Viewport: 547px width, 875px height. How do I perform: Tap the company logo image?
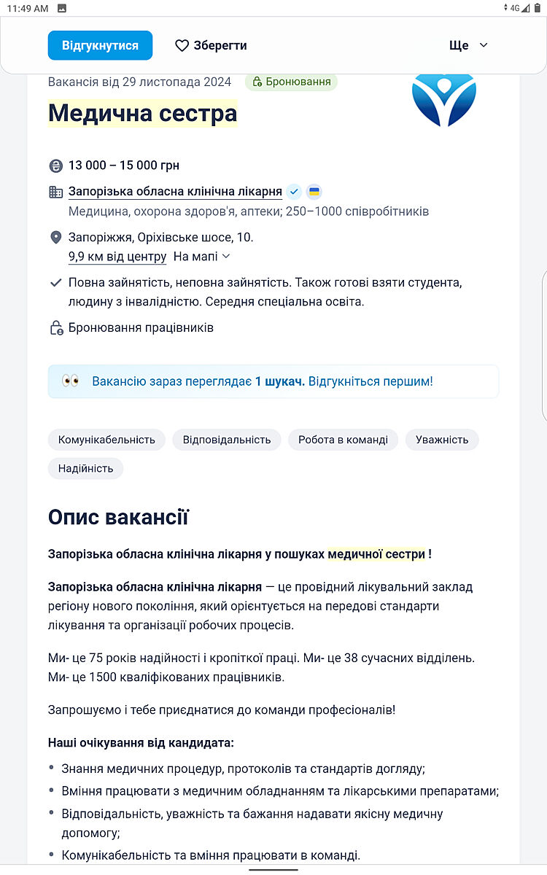tap(443, 99)
